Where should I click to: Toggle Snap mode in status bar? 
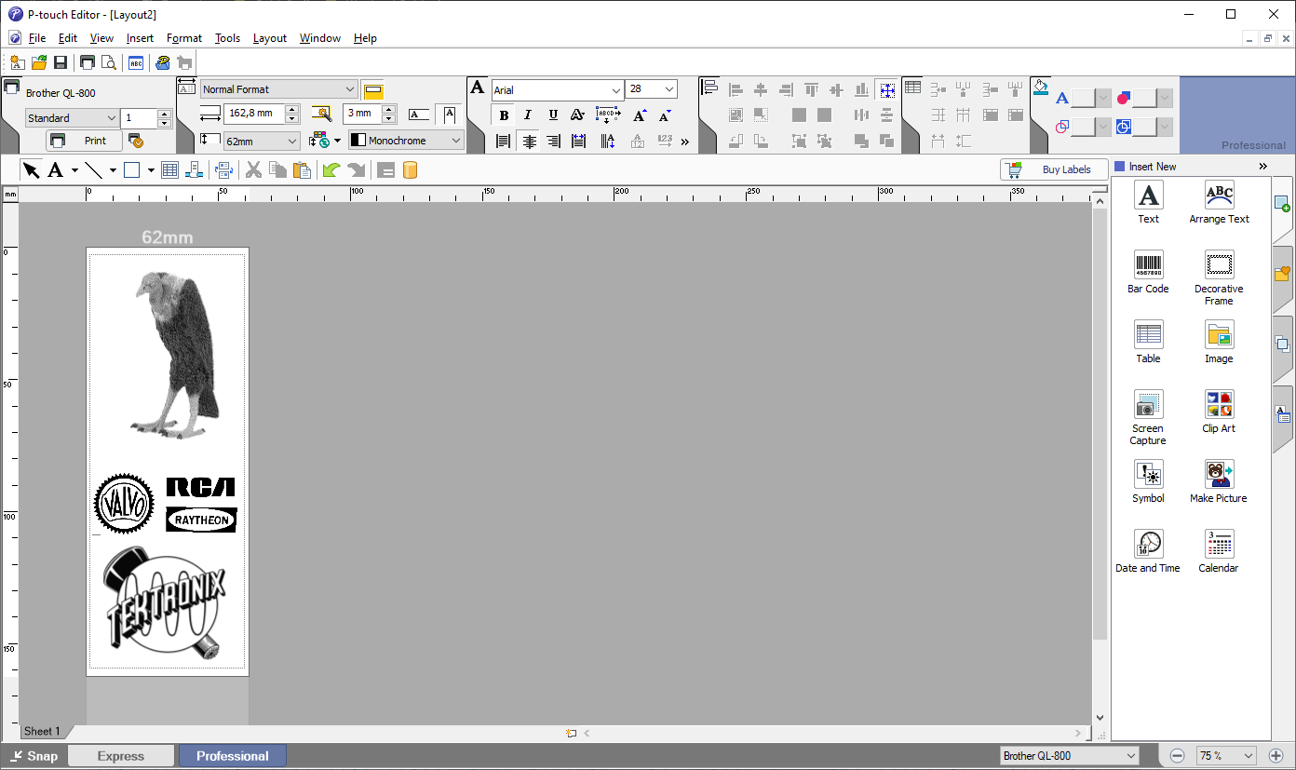point(34,756)
